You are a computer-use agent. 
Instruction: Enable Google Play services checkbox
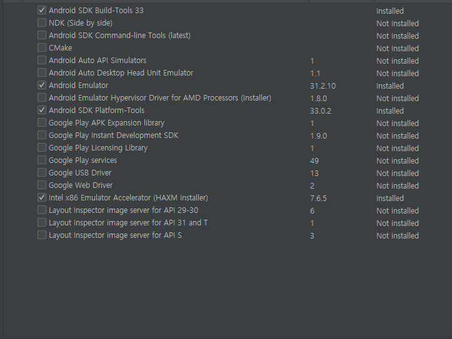pos(42,160)
